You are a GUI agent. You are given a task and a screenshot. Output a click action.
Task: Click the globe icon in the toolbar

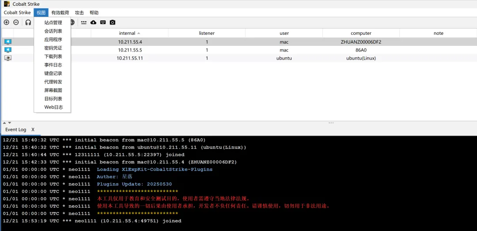click(x=72, y=22)
